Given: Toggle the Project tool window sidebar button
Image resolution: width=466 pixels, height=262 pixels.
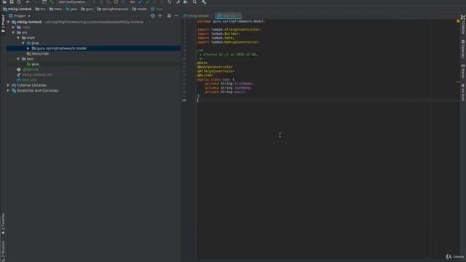Looking at the screenshot, I should click(x=3, y=24).
